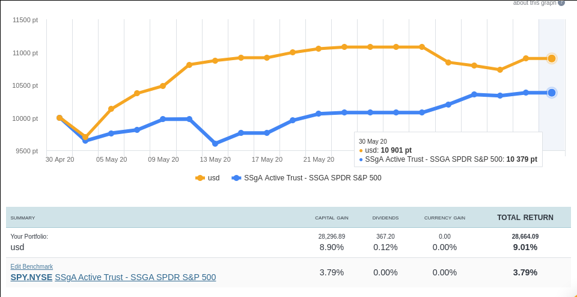Click the 30 May 20 tooltip box
The image size is (577, 297).
point(448,150)
